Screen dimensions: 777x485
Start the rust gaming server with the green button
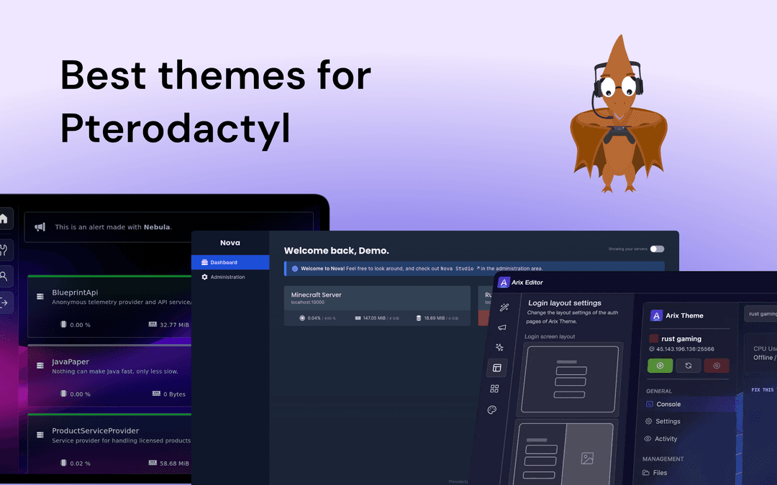pos(660,366)
